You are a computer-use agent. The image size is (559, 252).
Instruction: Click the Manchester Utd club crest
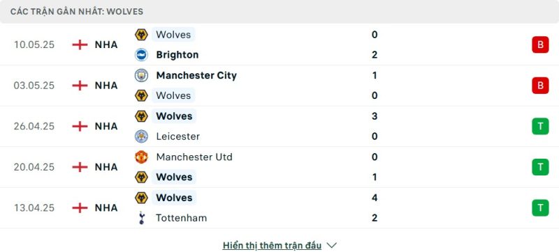(x=142, y=157)
